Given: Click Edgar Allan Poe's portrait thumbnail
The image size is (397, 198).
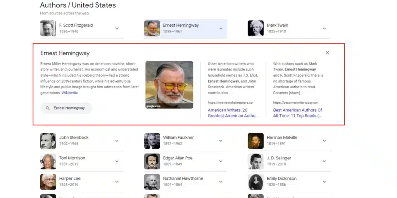Looking at the screenshot, I should [x=152, y=161].
